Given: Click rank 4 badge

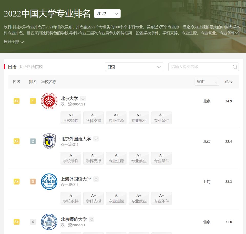Looking at the screenshot, I should tap(33, 222).
